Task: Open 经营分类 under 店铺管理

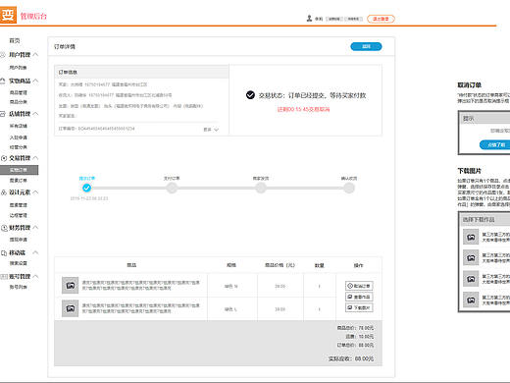Action: pos(19,147)
